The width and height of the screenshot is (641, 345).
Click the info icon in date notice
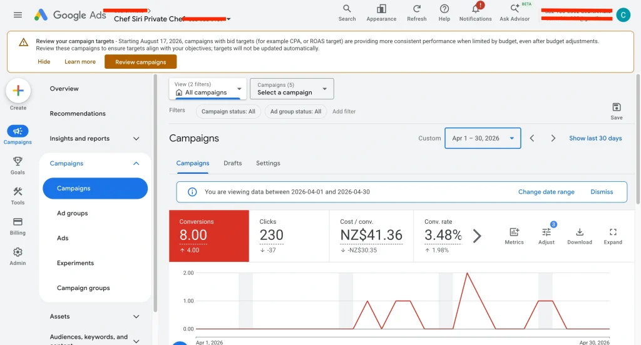coord(192,192)
